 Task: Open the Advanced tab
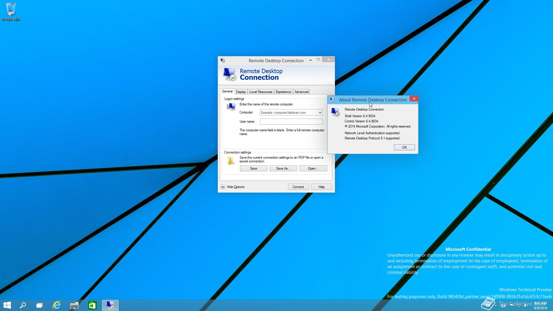tap(302, 92)
